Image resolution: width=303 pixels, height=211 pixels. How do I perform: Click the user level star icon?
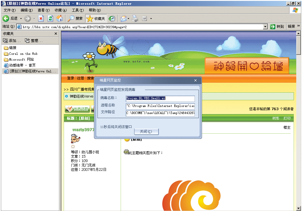(x=73, y=147)
